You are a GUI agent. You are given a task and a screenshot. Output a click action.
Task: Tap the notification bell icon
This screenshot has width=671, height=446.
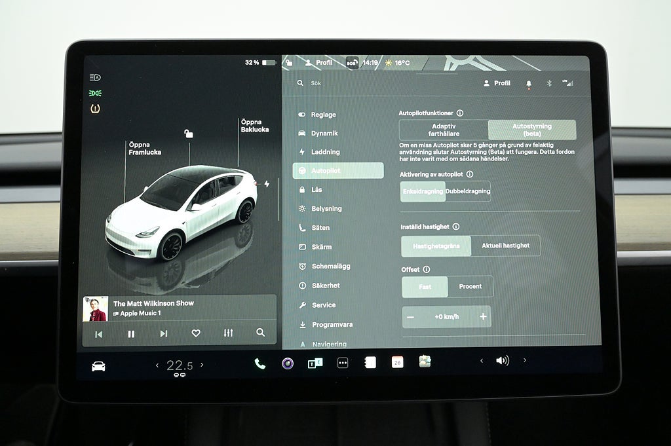pyautogui.click(x=529, y=84)
